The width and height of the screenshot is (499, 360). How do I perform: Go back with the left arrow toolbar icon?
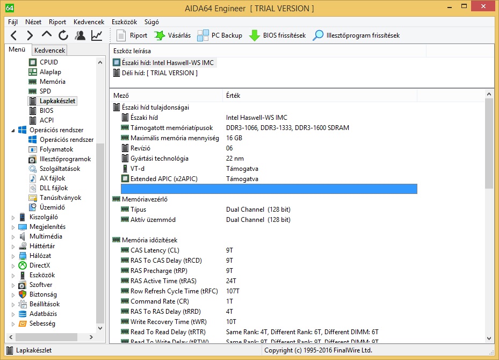pos(13,35)
